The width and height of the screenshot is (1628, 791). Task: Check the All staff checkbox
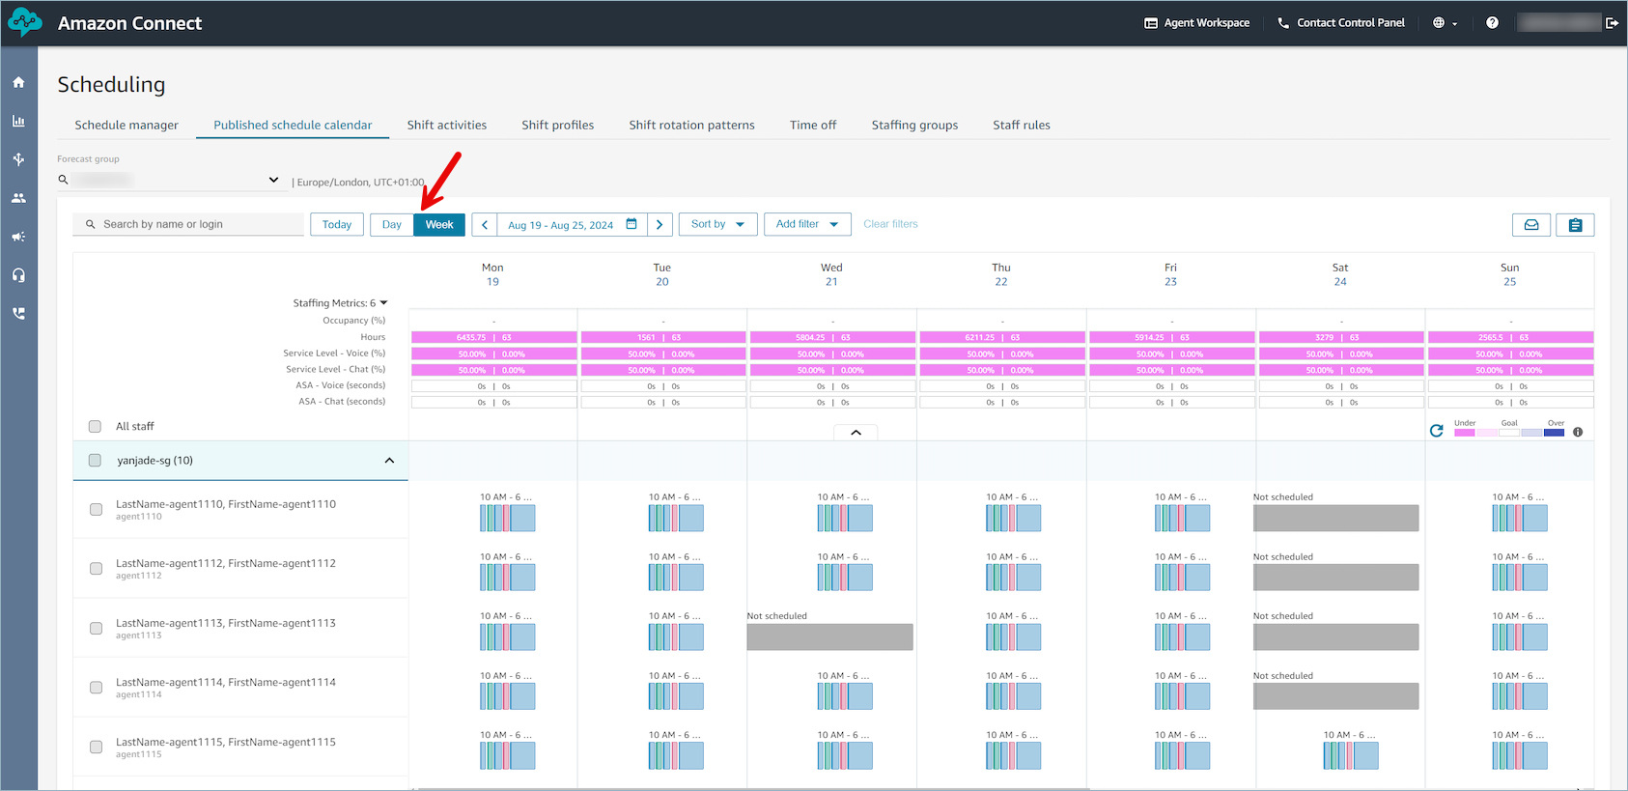point(95,426)
